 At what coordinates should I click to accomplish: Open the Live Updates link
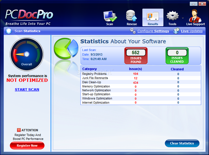192,31
